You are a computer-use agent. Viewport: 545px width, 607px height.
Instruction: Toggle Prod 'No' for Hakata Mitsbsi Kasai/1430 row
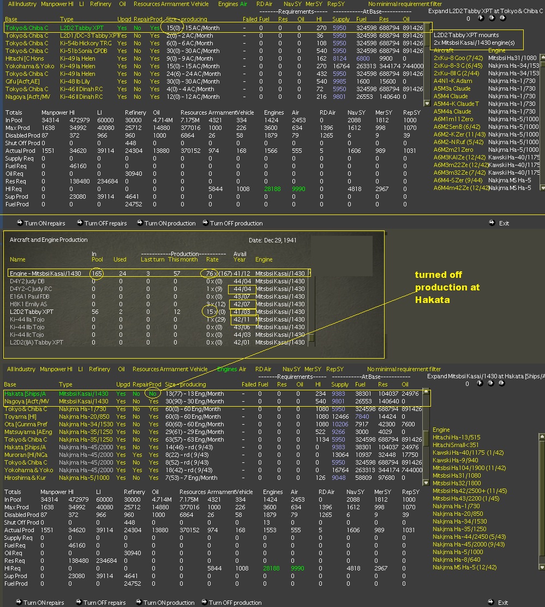[153, 394]
